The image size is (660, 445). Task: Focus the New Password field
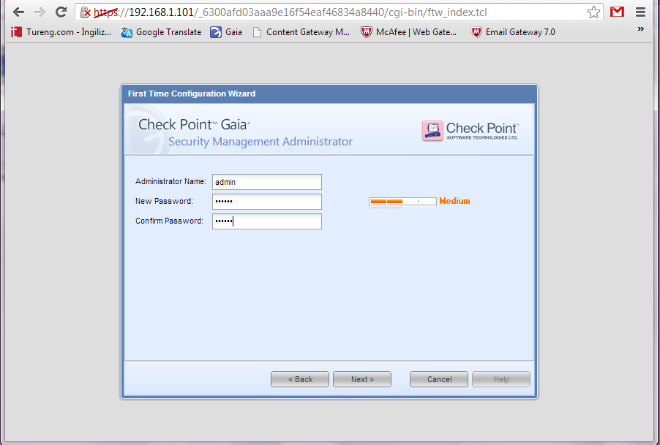(267, 202)
